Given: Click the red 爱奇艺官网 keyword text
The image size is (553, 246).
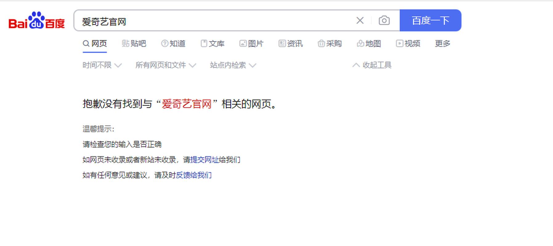Looking at the screenshot, I should 186,104.
